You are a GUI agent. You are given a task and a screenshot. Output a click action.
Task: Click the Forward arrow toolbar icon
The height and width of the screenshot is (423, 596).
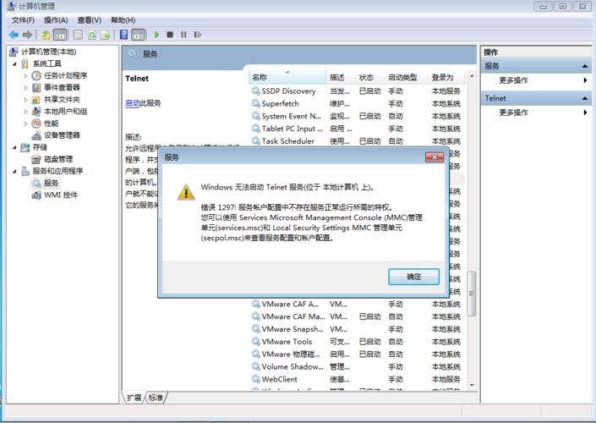point(27,35)
